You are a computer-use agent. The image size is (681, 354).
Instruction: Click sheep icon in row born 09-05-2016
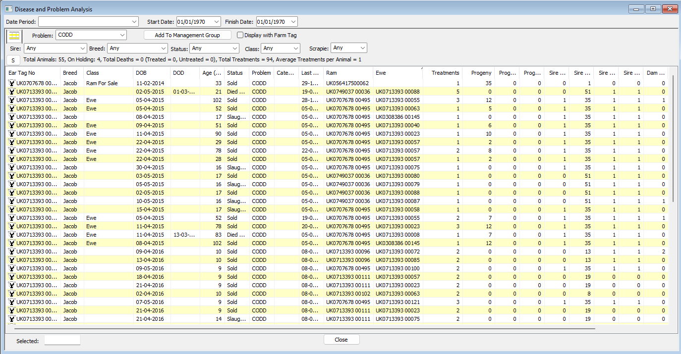pos(11,268)
